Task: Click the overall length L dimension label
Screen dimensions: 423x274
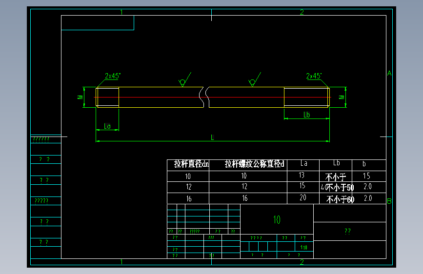Action: tap(212, 137)
